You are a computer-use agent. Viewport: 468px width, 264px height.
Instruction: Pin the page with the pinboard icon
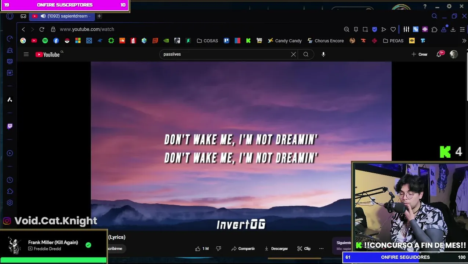click(356, 29)
